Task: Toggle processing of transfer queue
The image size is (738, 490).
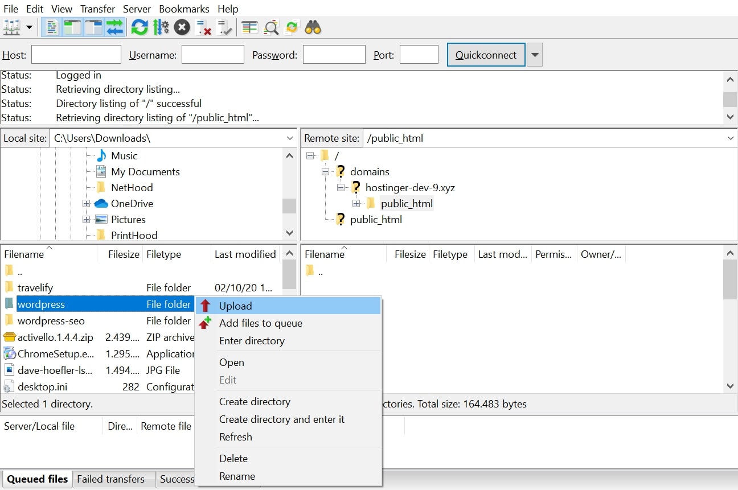Action: [161, 27]
